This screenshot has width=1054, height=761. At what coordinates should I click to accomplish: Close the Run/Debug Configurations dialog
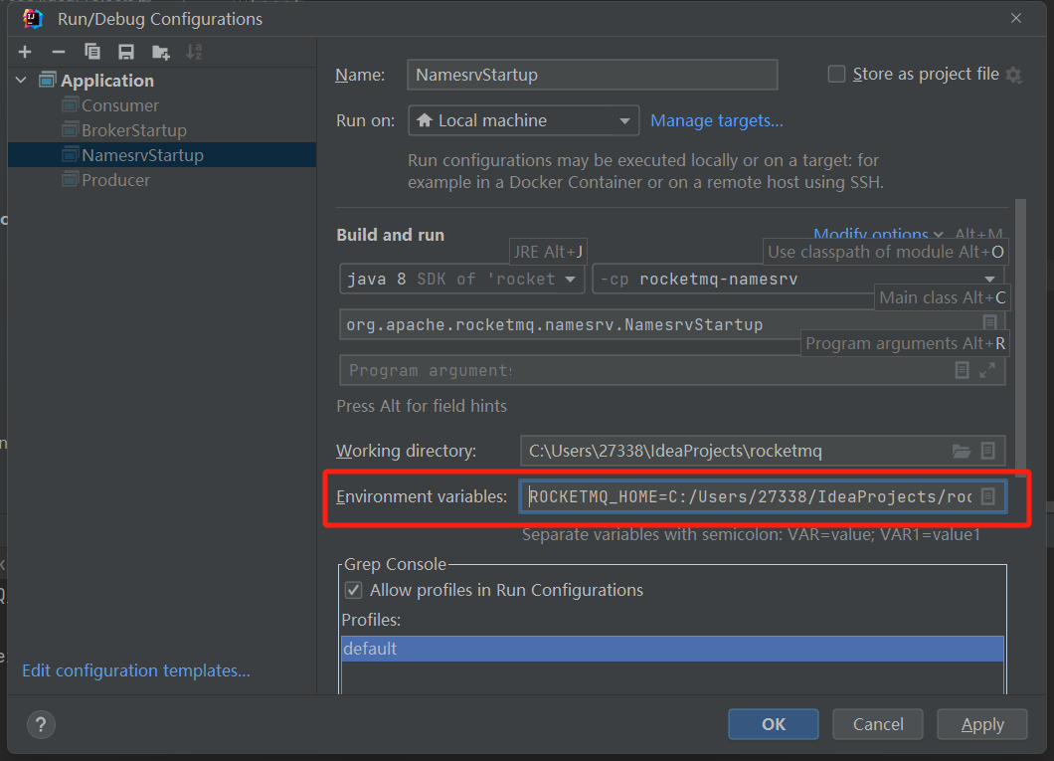coord(1015,18)
